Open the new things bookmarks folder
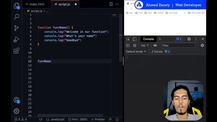Viewport: 217px width, 122px height. tap(172, 13)
